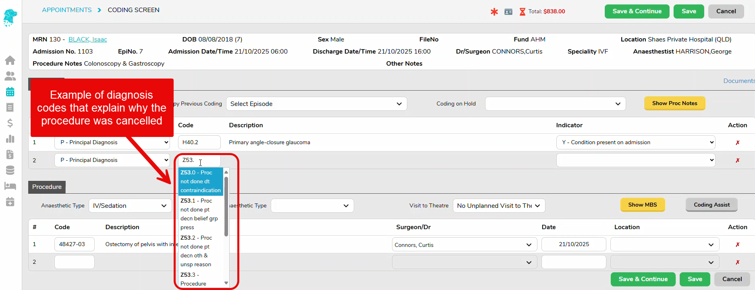Delete diagnosis row 1 with red X

[737, 143]
